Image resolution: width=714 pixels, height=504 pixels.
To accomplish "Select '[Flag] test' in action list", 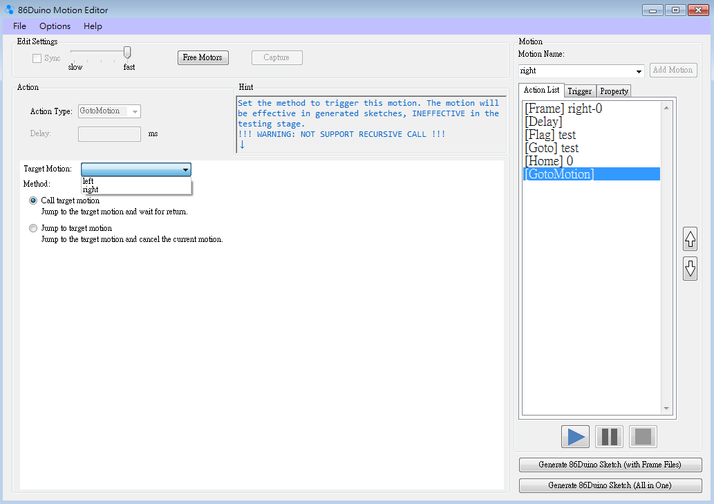I will (x=592, y=135).
